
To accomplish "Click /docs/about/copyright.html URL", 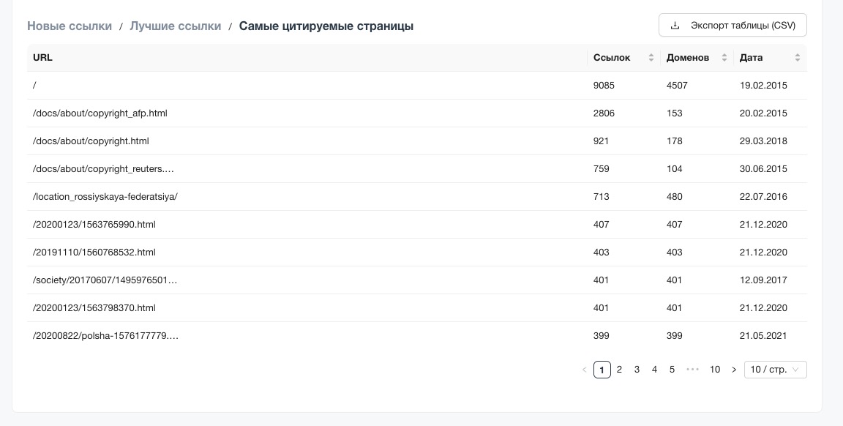I will (x=91, y=141).
